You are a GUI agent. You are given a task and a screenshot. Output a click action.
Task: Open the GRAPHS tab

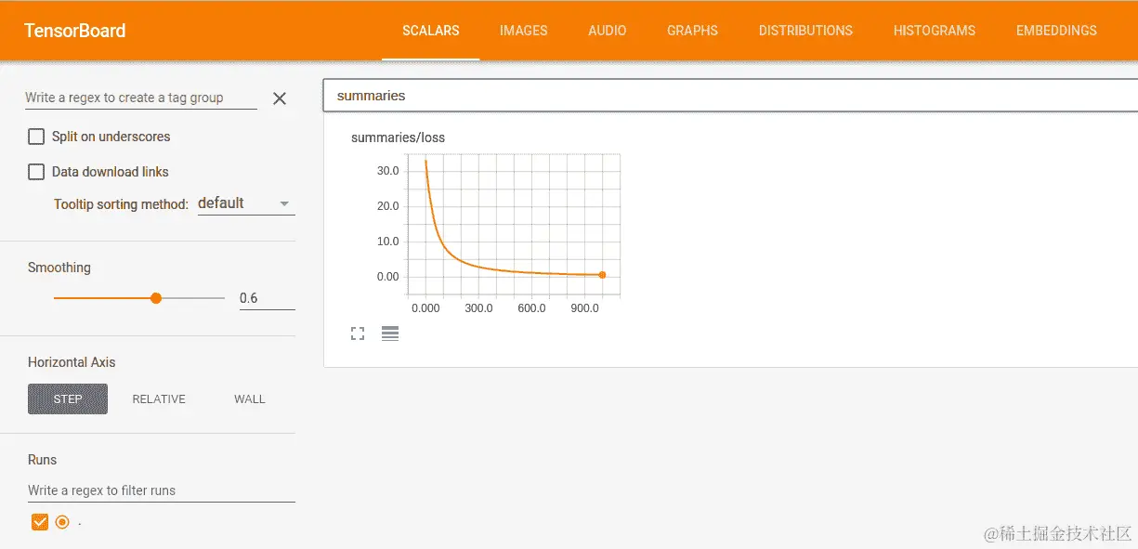tap(692, 31)
